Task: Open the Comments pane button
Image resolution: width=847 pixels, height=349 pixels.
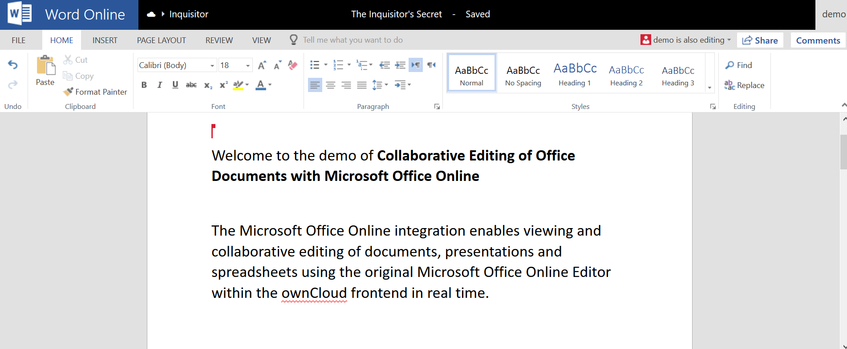Action: 818,40
